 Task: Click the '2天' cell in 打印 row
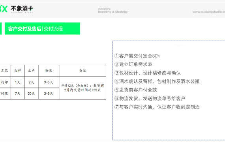point(32,82)
